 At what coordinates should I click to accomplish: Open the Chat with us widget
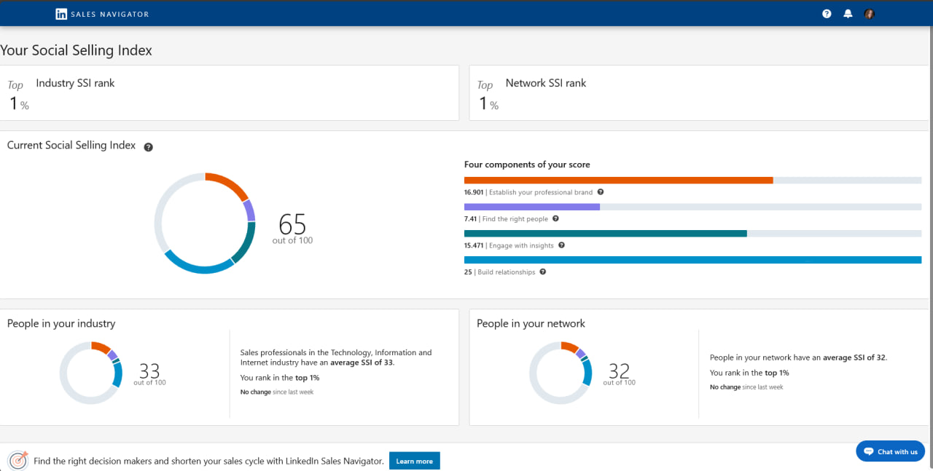(x=890, y=451)
